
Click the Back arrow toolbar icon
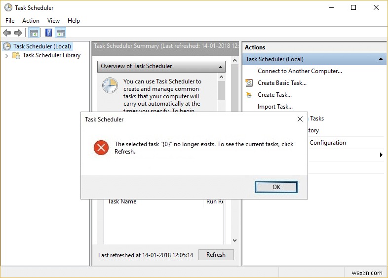pyautogui.click(x=7, y=33)
